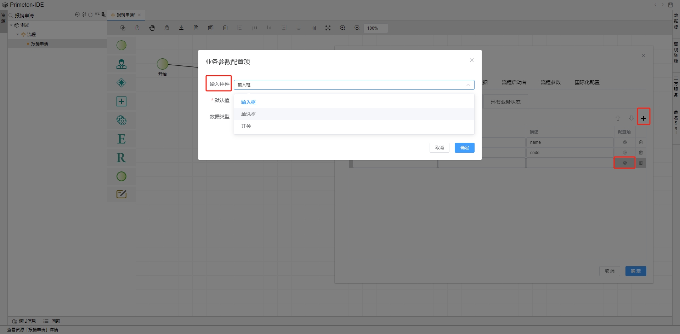680x334 pixels.
Task: Collapse the 输入控件 combo box
Action: [468, 85]
